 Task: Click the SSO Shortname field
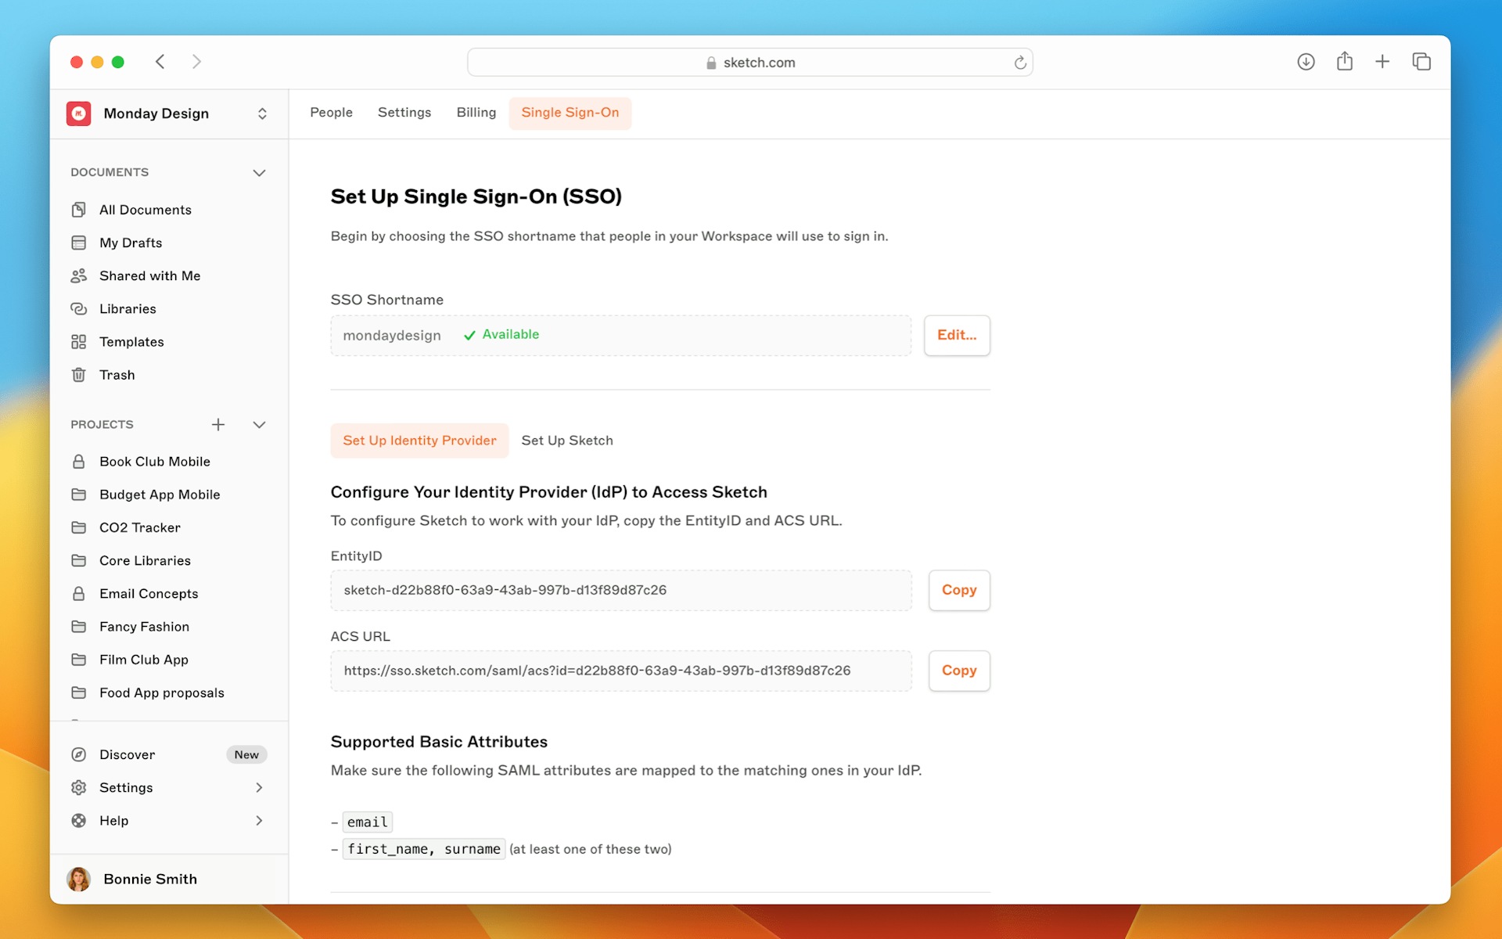point(621,335)
